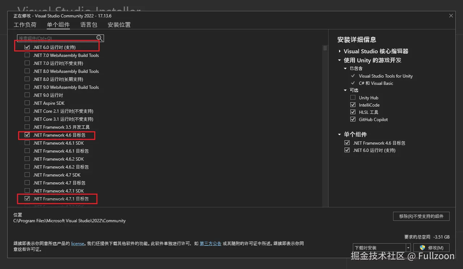Disable GitHub Copilot optional component
The height and width of the screenshot is (269, 463).
pos(353,120)
